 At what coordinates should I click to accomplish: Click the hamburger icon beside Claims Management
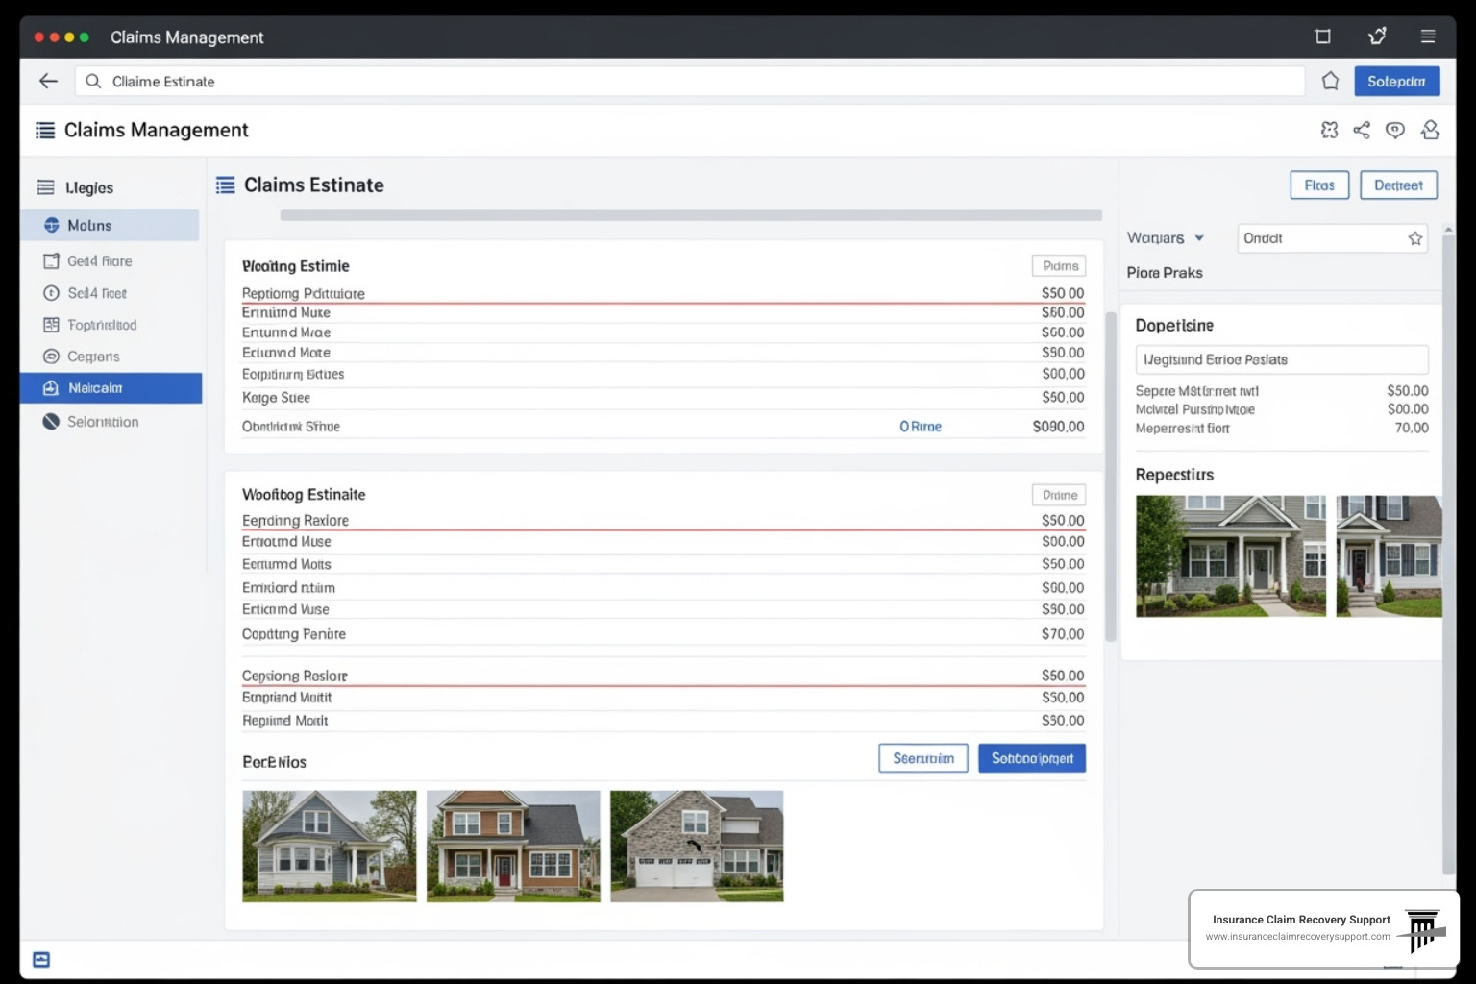45,131
